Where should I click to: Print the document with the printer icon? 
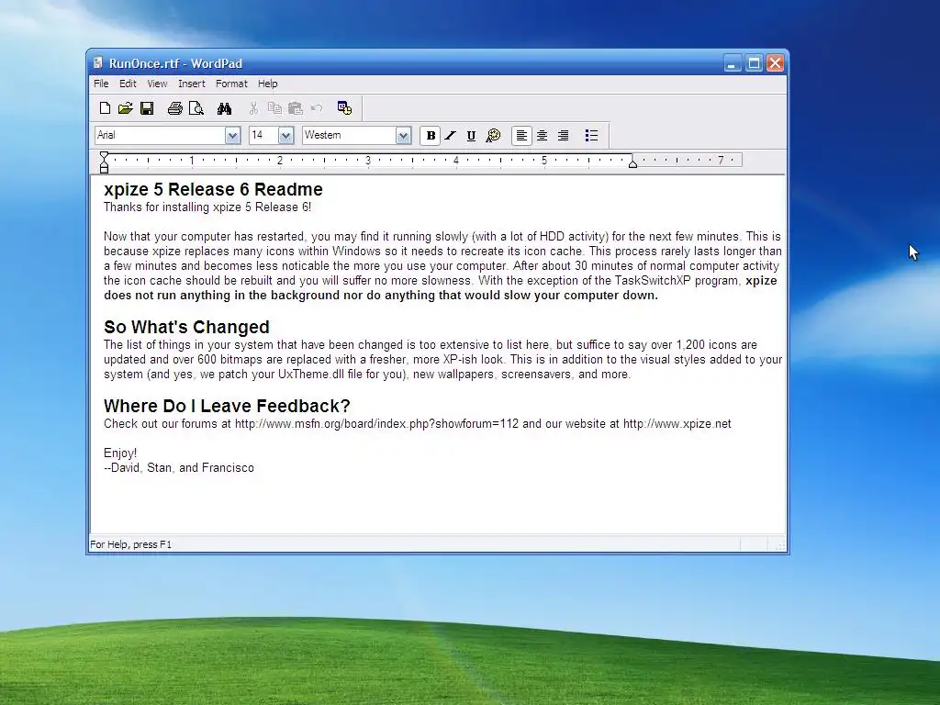(x=175, y=108)
